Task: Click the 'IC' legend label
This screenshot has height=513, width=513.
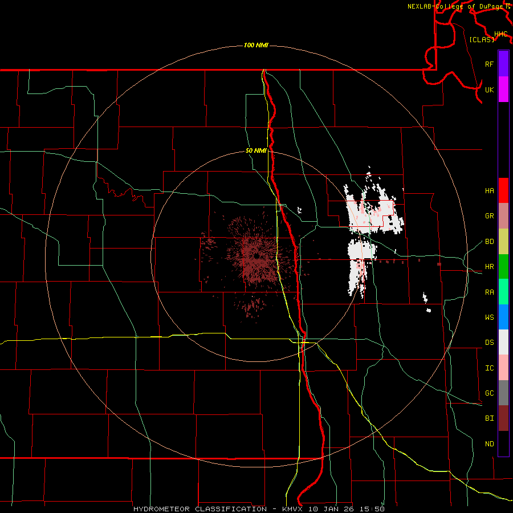Action: tap(489, 368)
